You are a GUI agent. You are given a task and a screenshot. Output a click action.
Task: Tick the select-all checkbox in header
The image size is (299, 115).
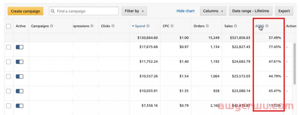[x=9, y=26]
